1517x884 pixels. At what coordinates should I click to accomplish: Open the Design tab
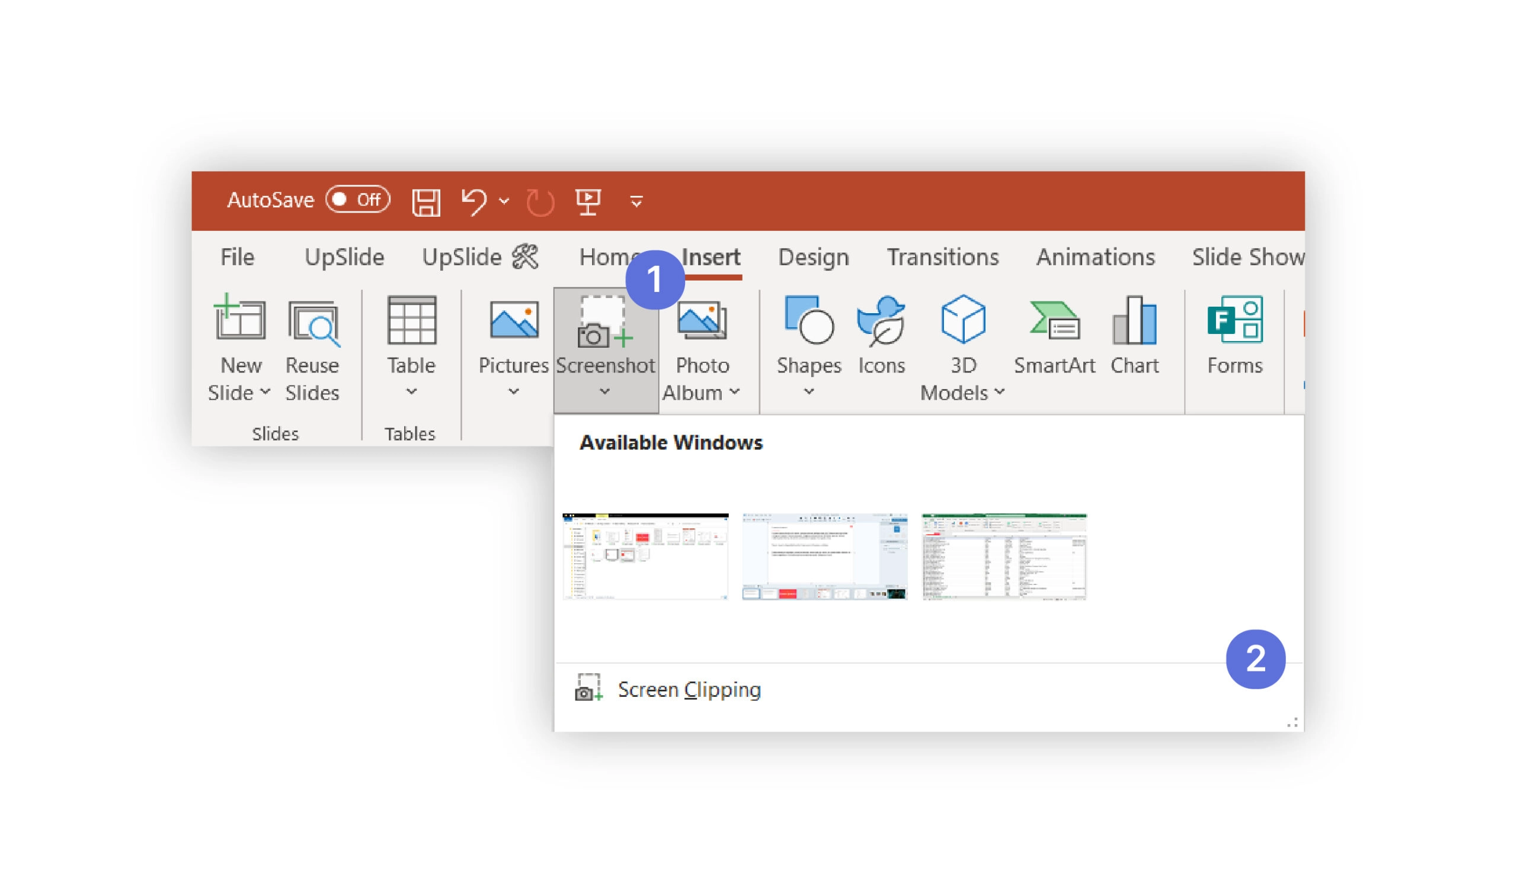tap(814, 258)
